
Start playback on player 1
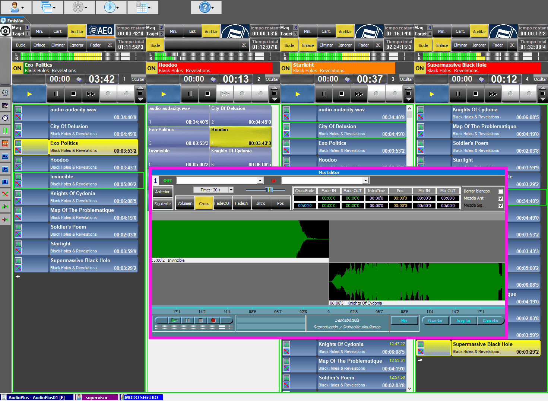coord(29,94)
